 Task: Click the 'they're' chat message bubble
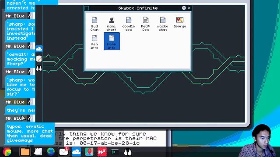(x=20, y=110)
